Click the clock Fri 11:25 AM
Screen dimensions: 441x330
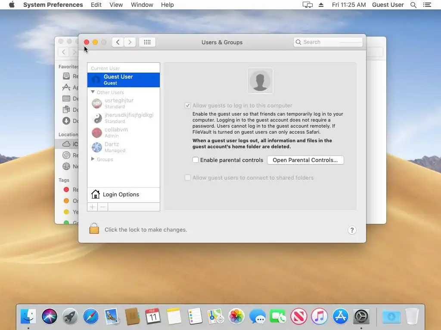pyautogui.click(x=349, y=5)
